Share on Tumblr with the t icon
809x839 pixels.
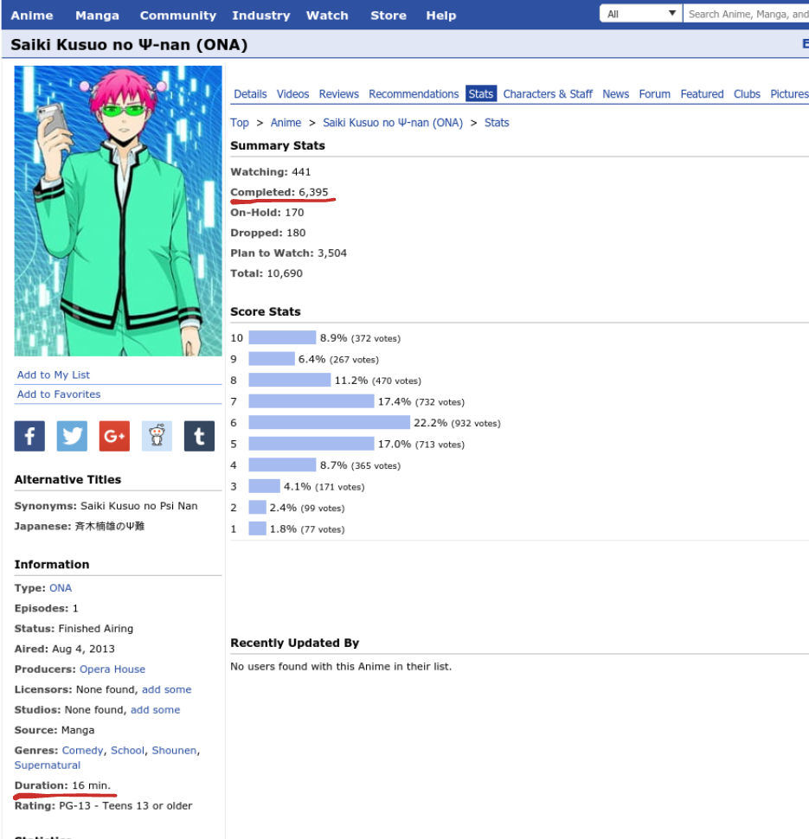pyautogui.click(x=199, y=436)
